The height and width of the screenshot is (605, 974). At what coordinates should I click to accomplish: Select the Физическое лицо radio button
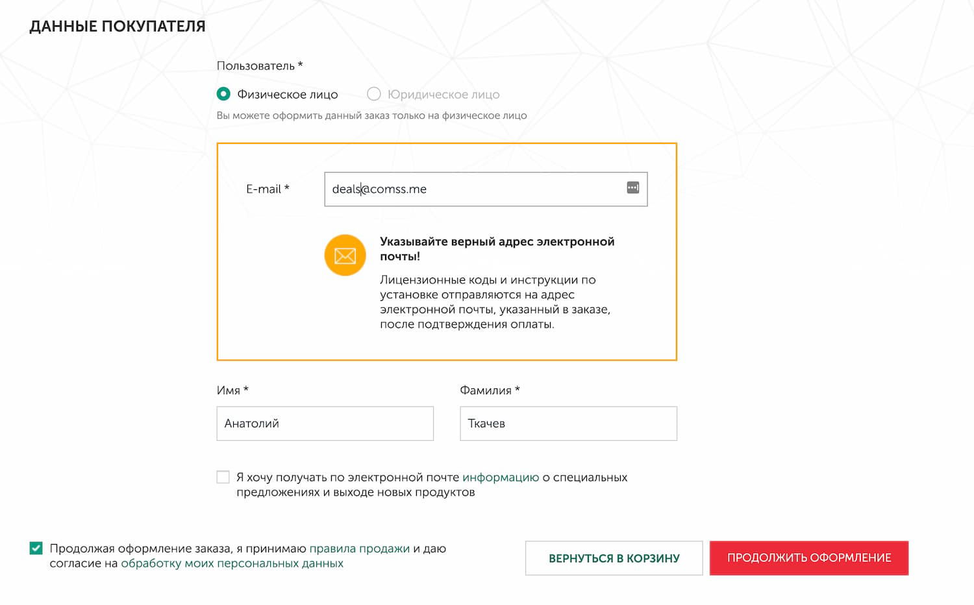(x=223, y=94)
